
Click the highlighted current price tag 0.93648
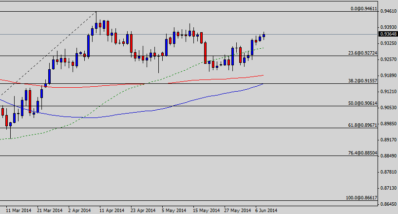(x=387, y=34)
